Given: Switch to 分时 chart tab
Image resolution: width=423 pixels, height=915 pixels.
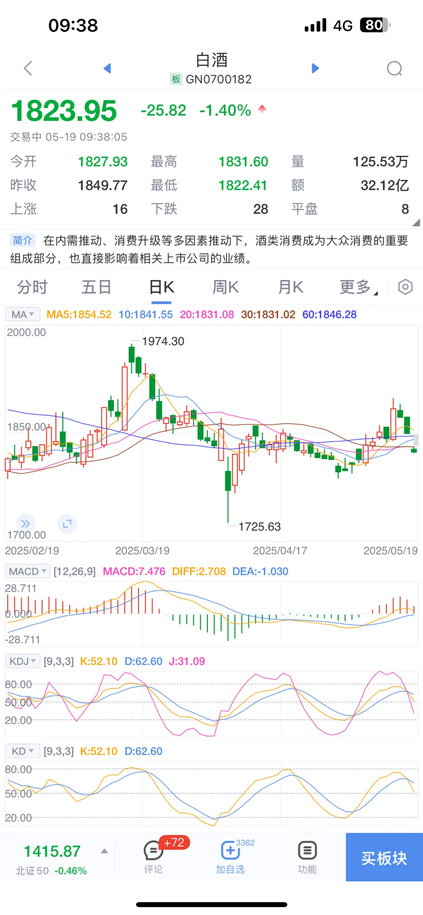Looking at the screenshot, I should point(32,287).
